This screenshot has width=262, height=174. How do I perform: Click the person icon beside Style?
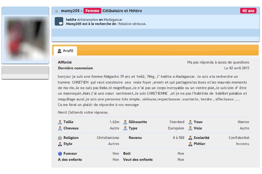pos(60,144)
